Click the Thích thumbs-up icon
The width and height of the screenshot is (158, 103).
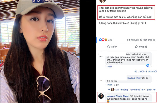coord(108,47)
